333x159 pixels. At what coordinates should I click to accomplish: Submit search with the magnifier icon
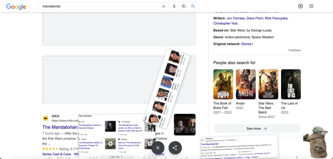click(x=193, y=6)
